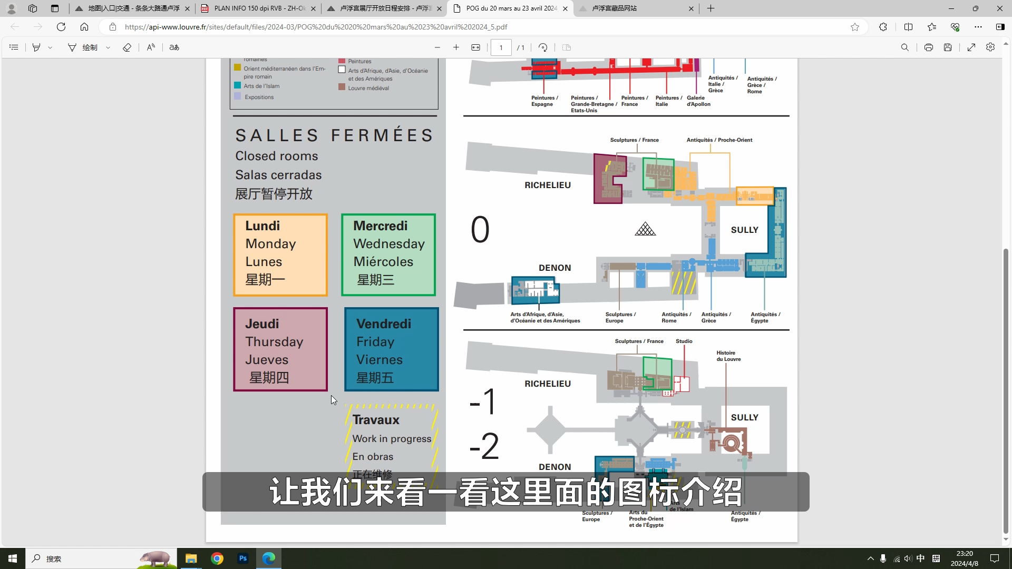
Task: Activate the read aloud button
Action: click(x=151, y=47)
